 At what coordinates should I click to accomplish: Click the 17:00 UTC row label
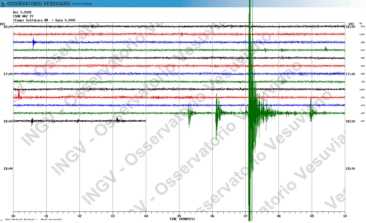(8, 74)
